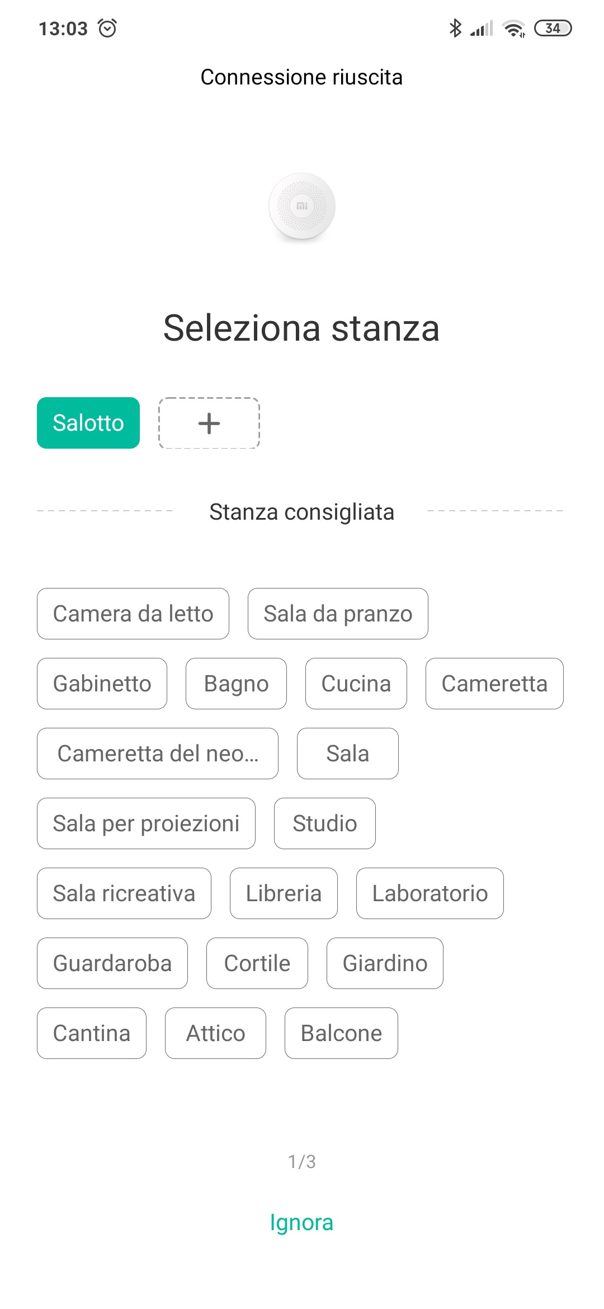604x1309 pixels.
Task: Choose Camera da letto room
Action: 133,614
